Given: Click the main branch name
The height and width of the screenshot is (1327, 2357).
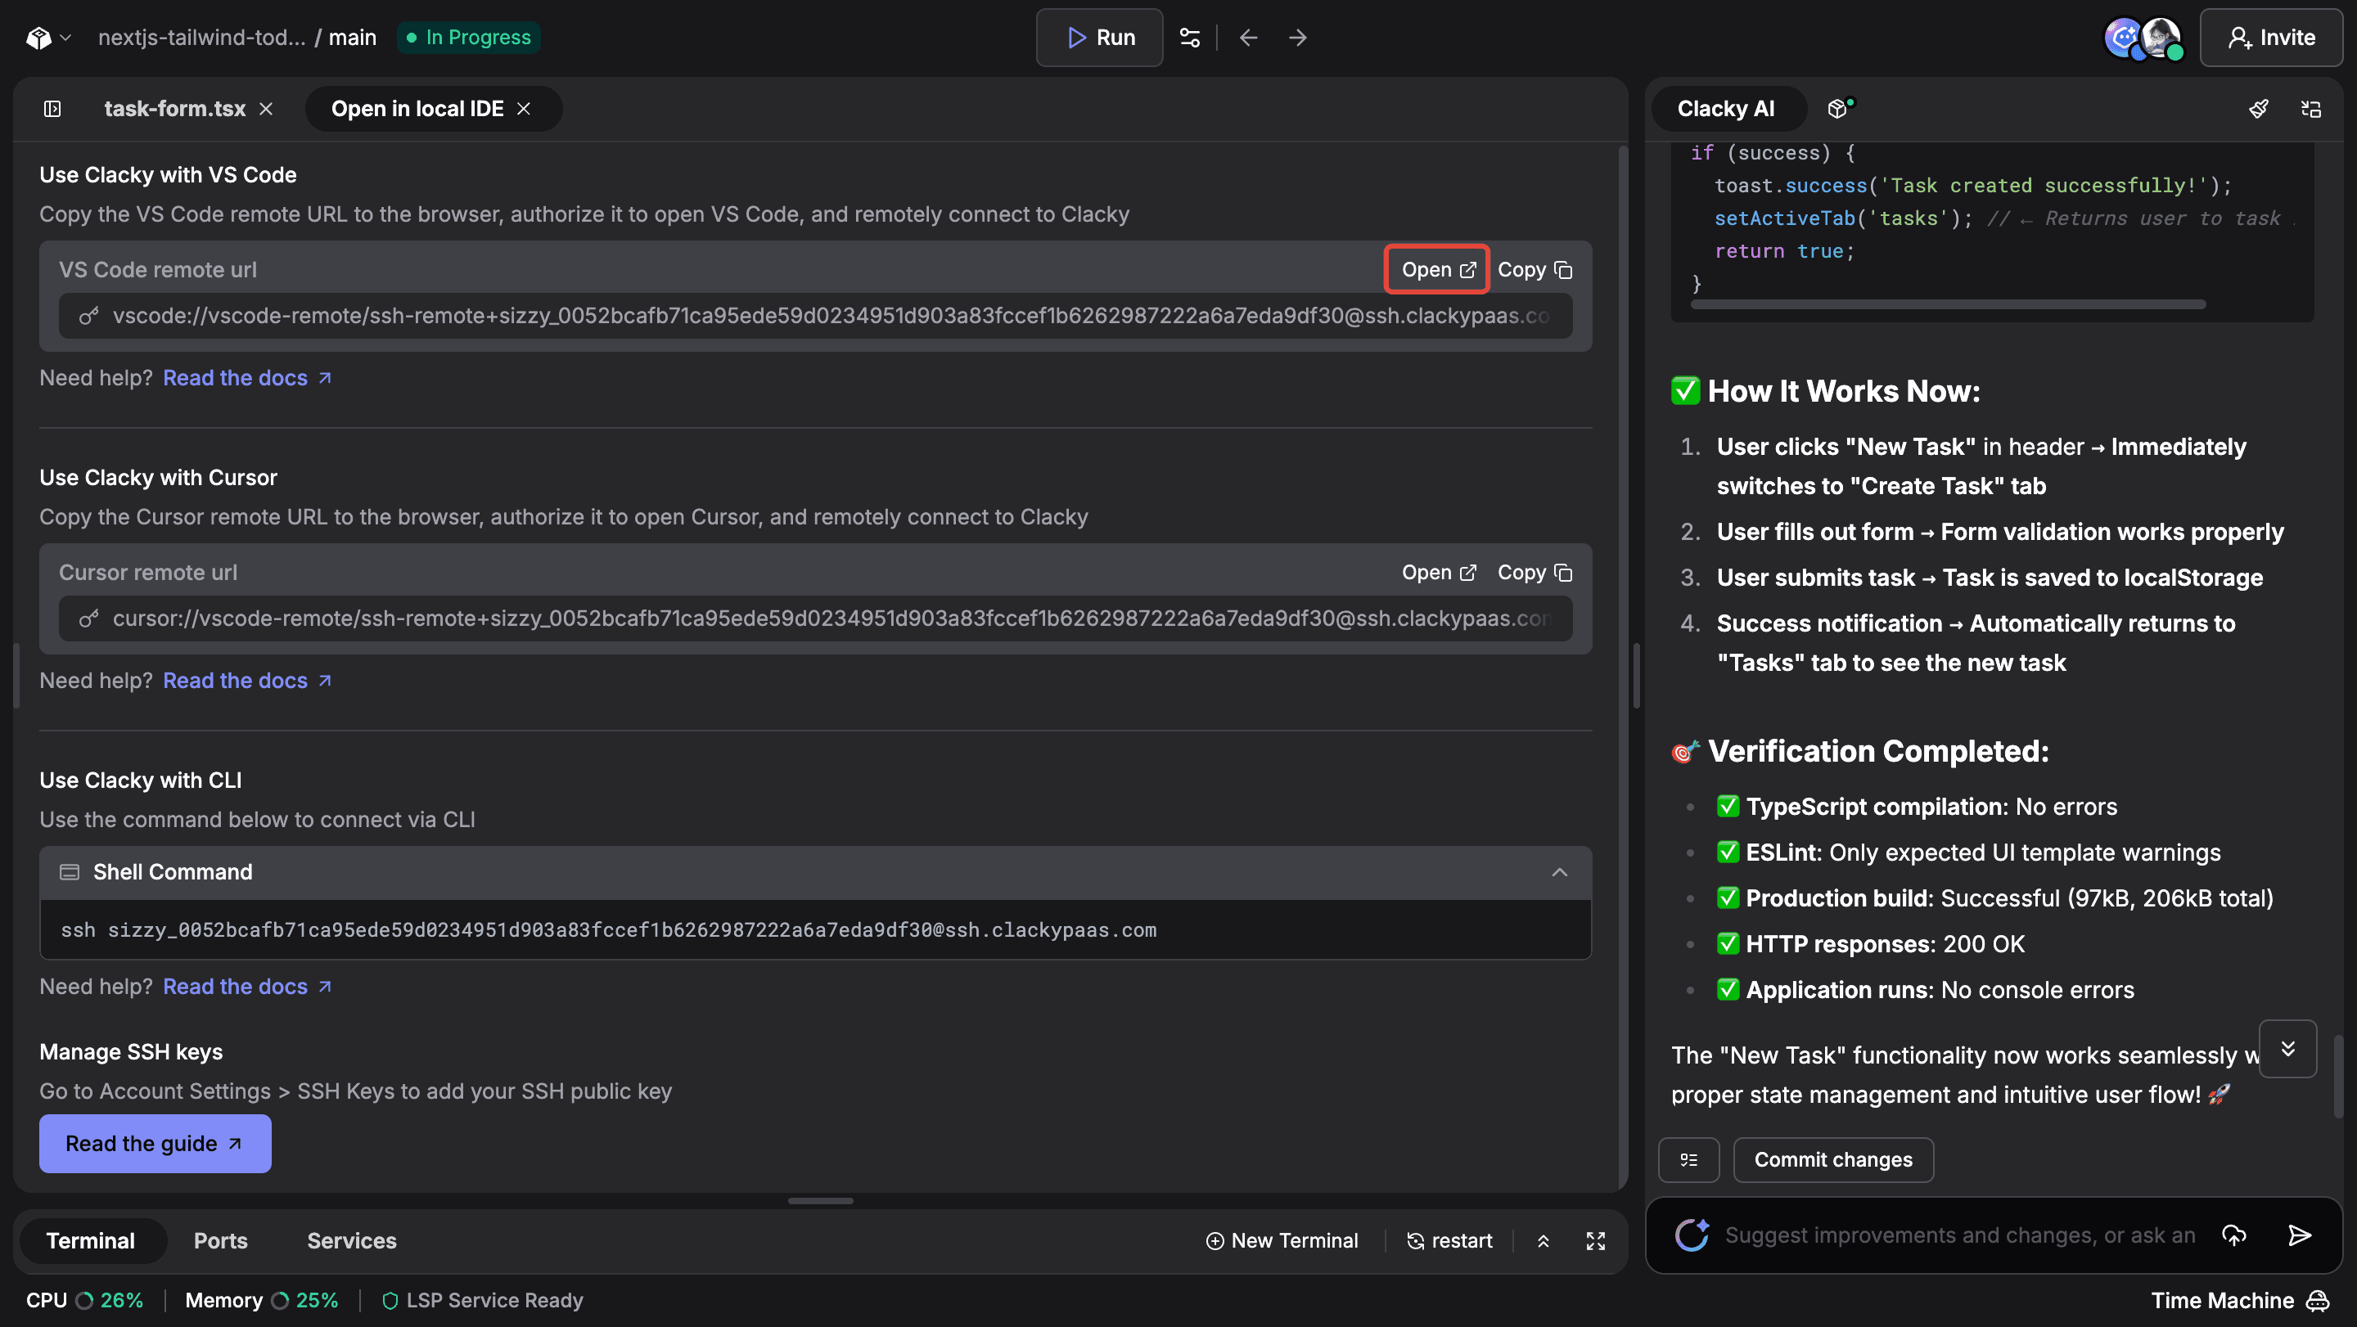Looking at the screenshot, I should coord(352,38).
